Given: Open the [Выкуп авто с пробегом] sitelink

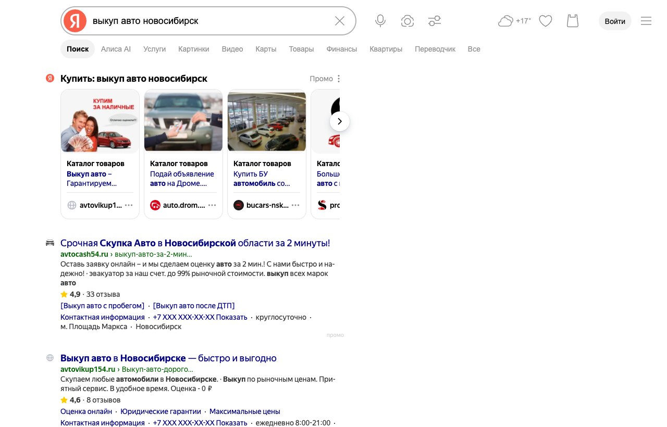Looking at the screenshot, I should click(x=103, y=306).
